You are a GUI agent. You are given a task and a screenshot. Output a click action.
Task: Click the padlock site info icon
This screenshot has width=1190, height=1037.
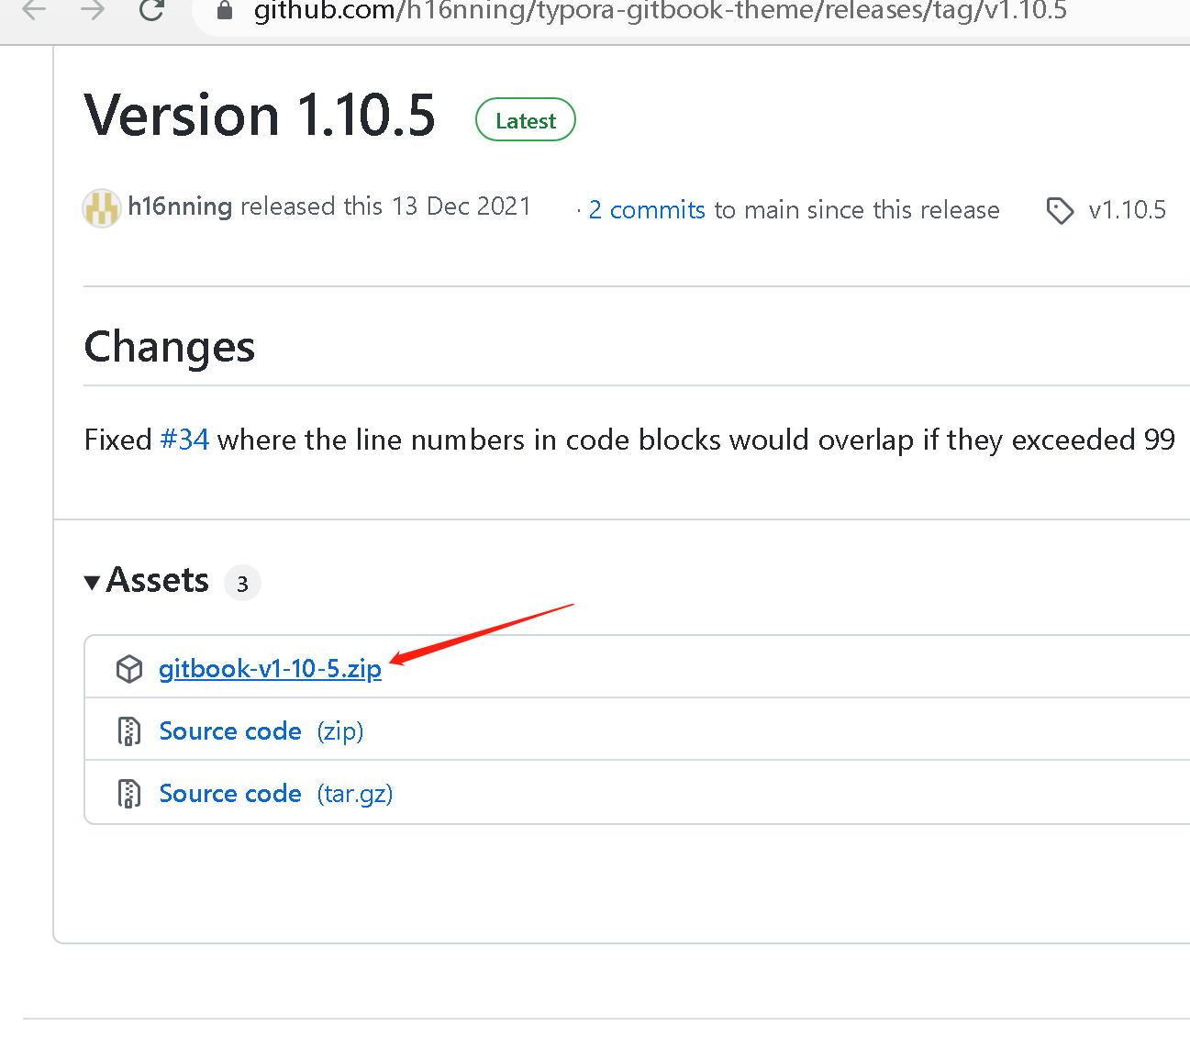(x=225, y=11)
